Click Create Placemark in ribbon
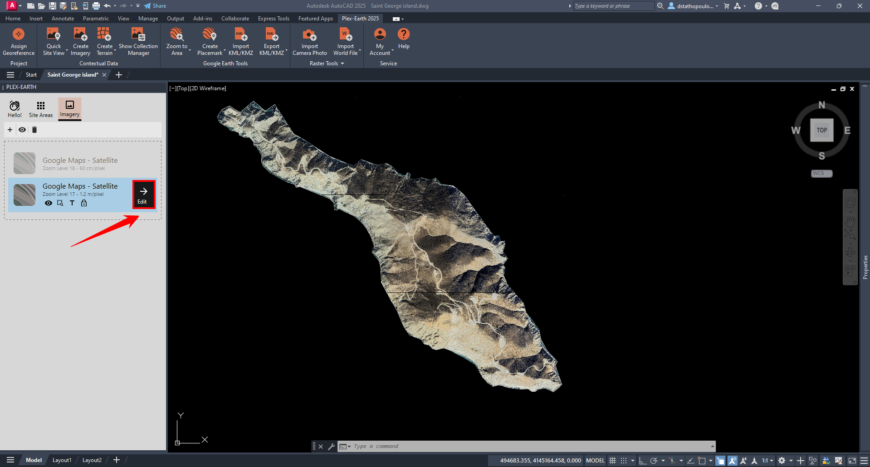870x467 pixels. coord(210,41)
